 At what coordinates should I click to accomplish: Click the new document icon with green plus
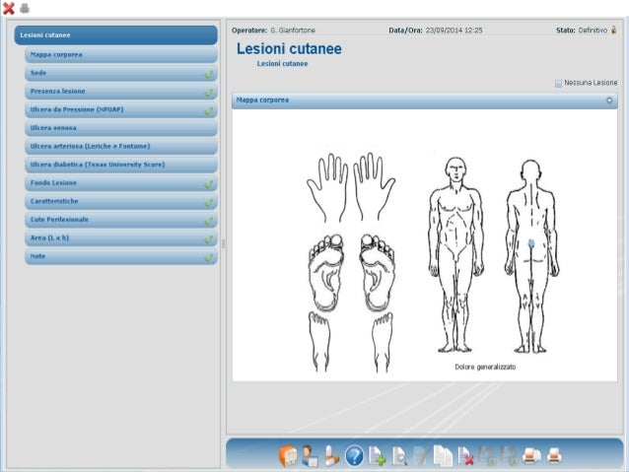point(377,454)
